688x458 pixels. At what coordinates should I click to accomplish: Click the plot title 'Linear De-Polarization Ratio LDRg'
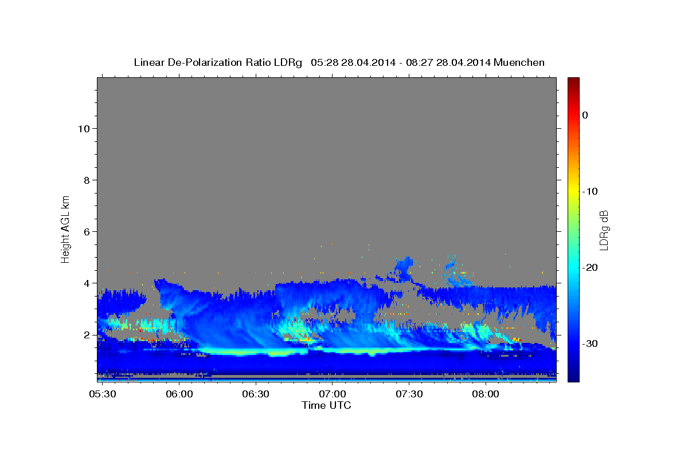tap(218, 62)
